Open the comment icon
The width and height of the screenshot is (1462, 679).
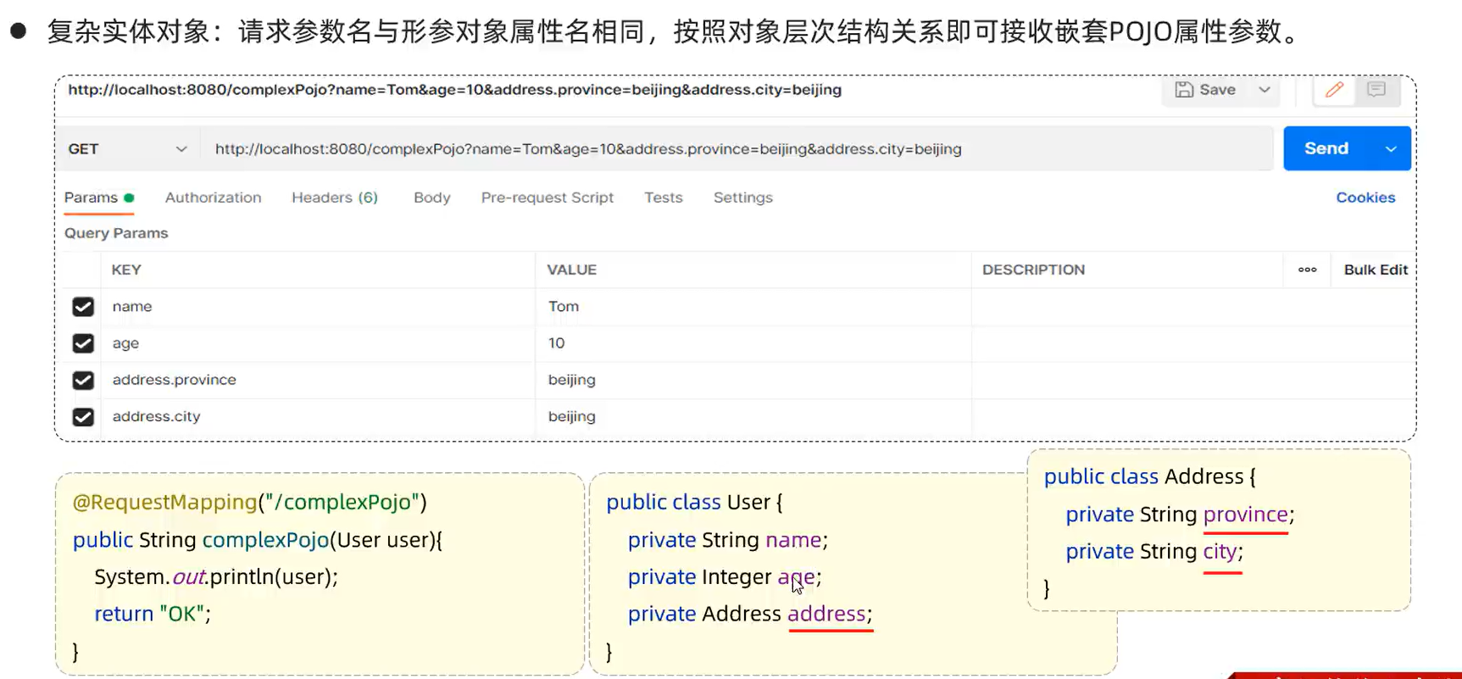click(x=1376, y=90)
